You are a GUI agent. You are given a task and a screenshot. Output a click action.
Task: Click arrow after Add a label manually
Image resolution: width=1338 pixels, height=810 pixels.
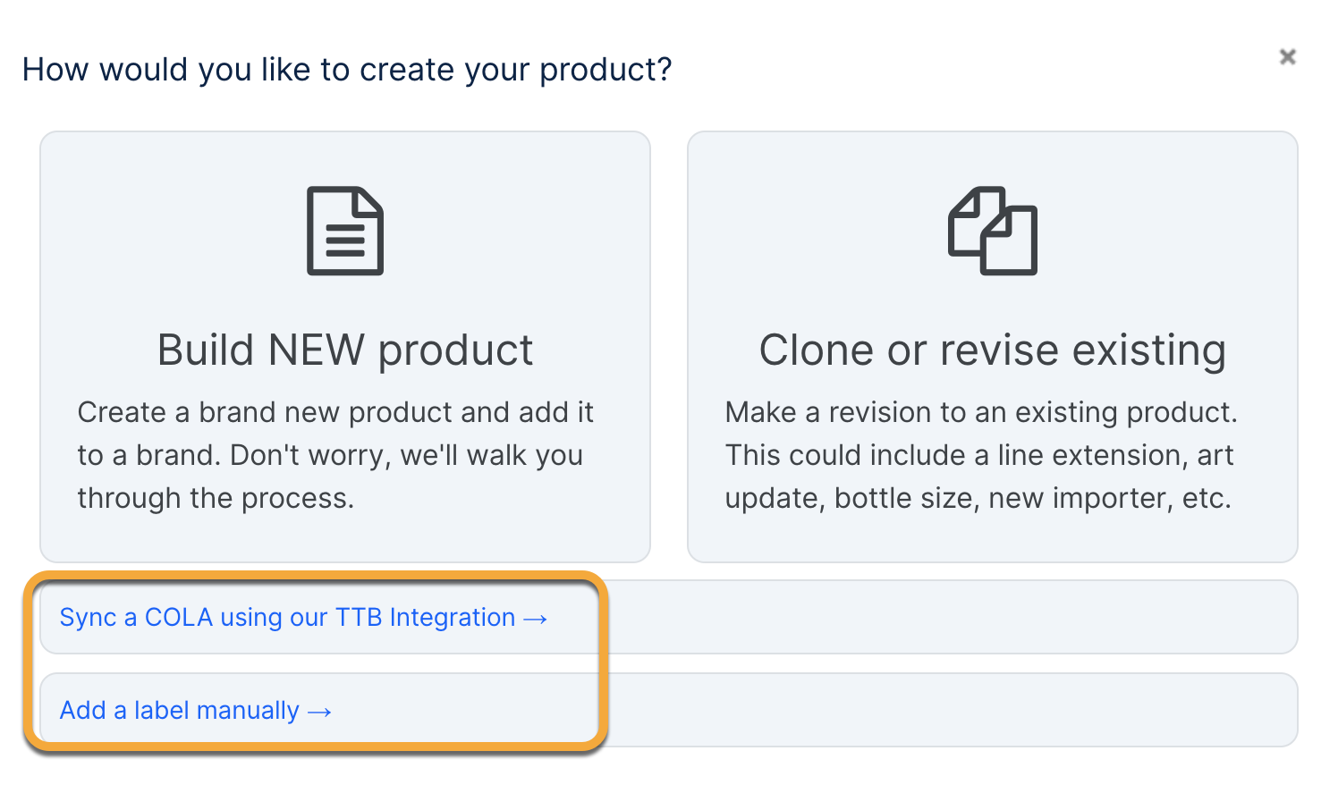(319, 712)
